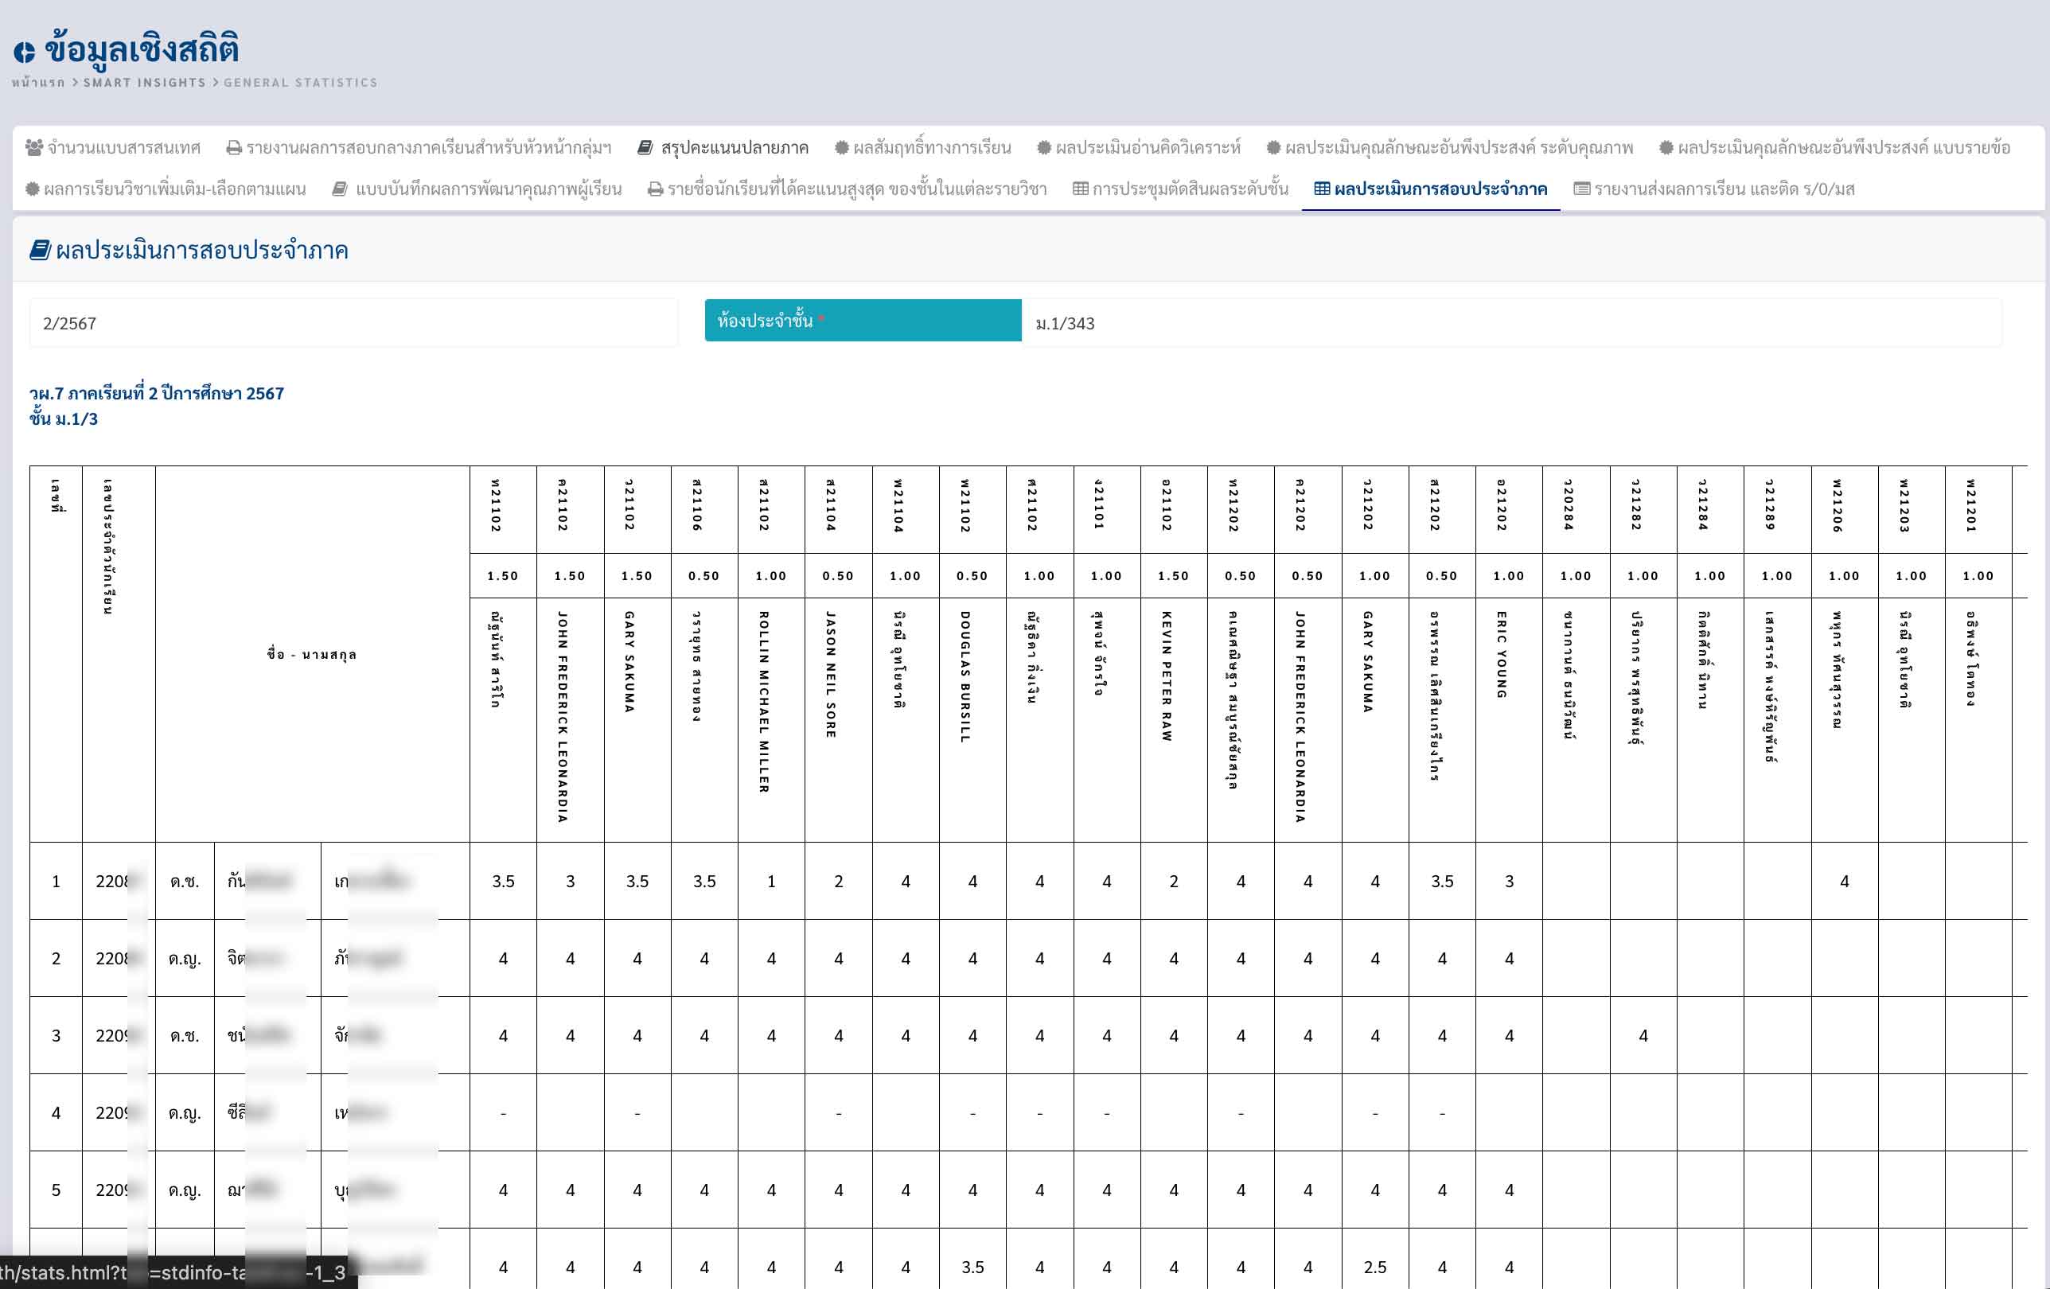The width and height of the screenshot is (2050, 1289).
Task: Click table icon beside ผลประเมินการสอบประจำภาค tab
Action: click(x=1322, y=188)
